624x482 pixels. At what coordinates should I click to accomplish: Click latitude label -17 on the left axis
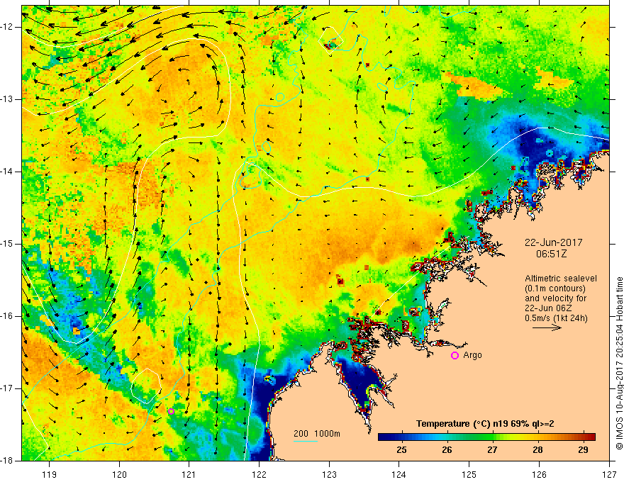pyautogui.click(x=8, y=388)
